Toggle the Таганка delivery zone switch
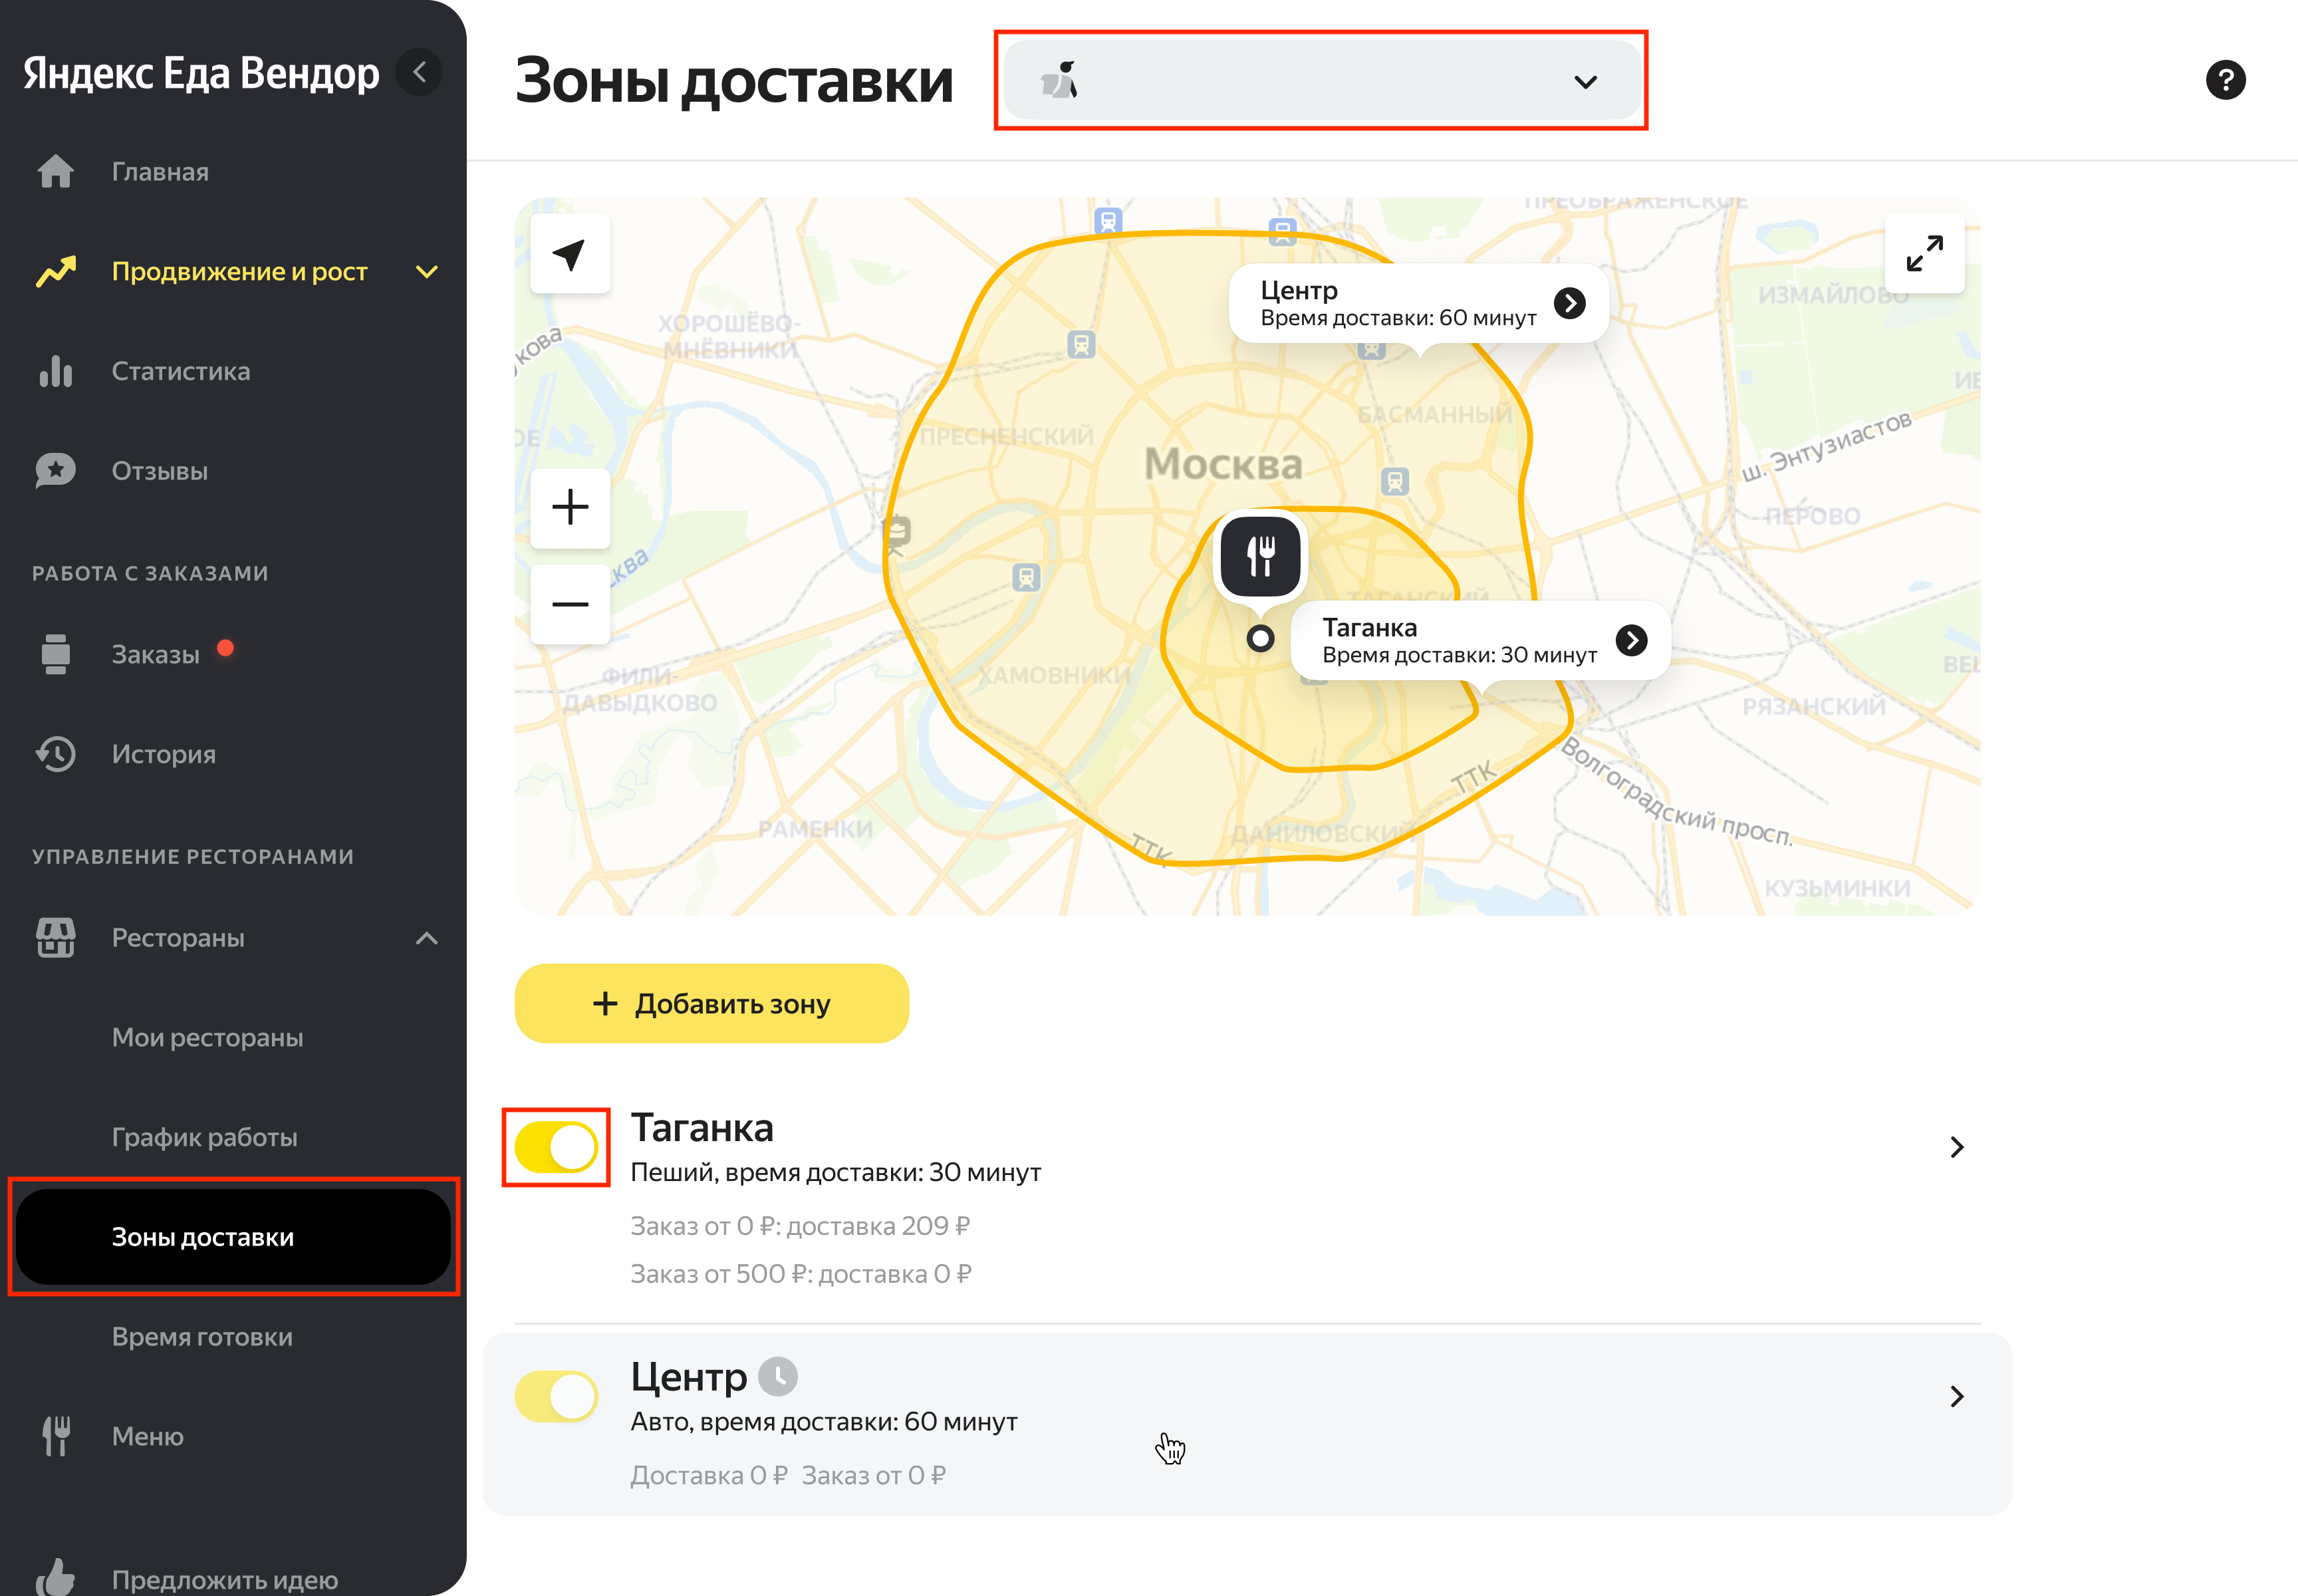 [x=556, y=1147]
